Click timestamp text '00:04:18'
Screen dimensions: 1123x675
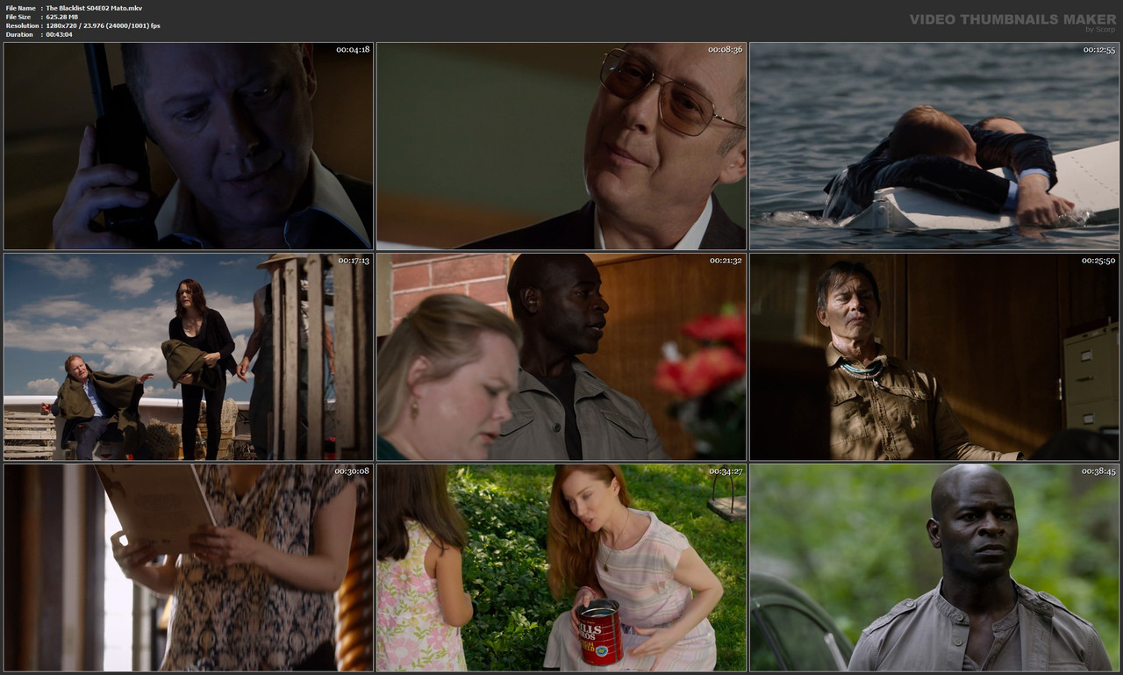(x=353, y=49)
